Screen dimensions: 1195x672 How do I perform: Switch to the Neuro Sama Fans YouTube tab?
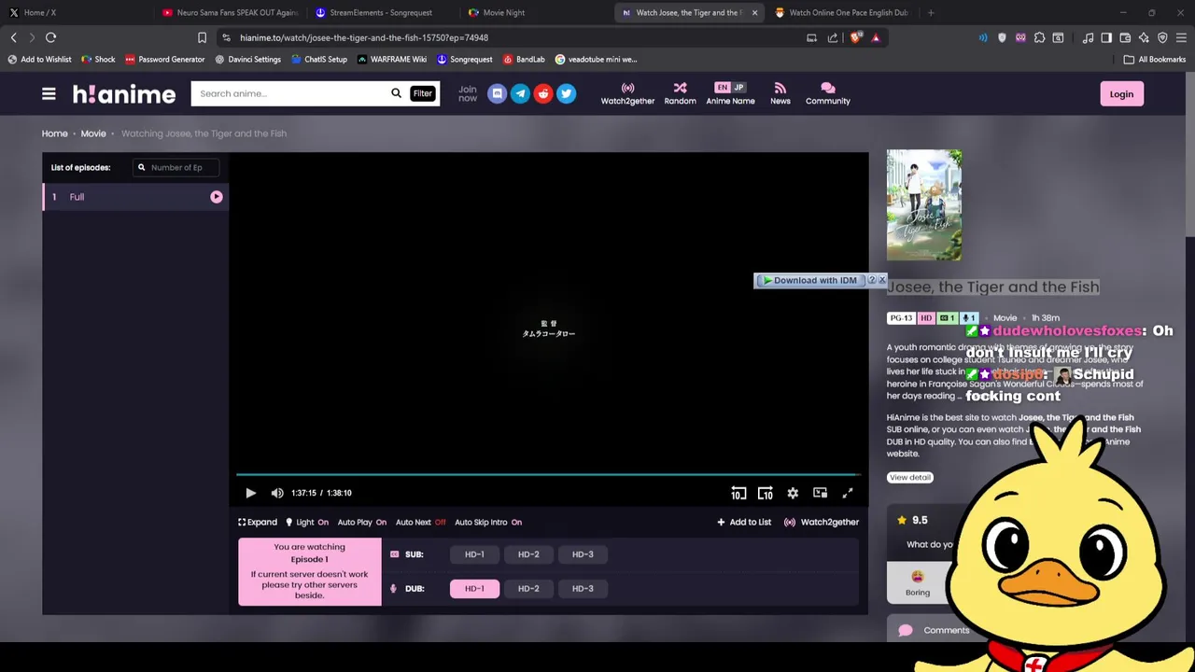229,12
